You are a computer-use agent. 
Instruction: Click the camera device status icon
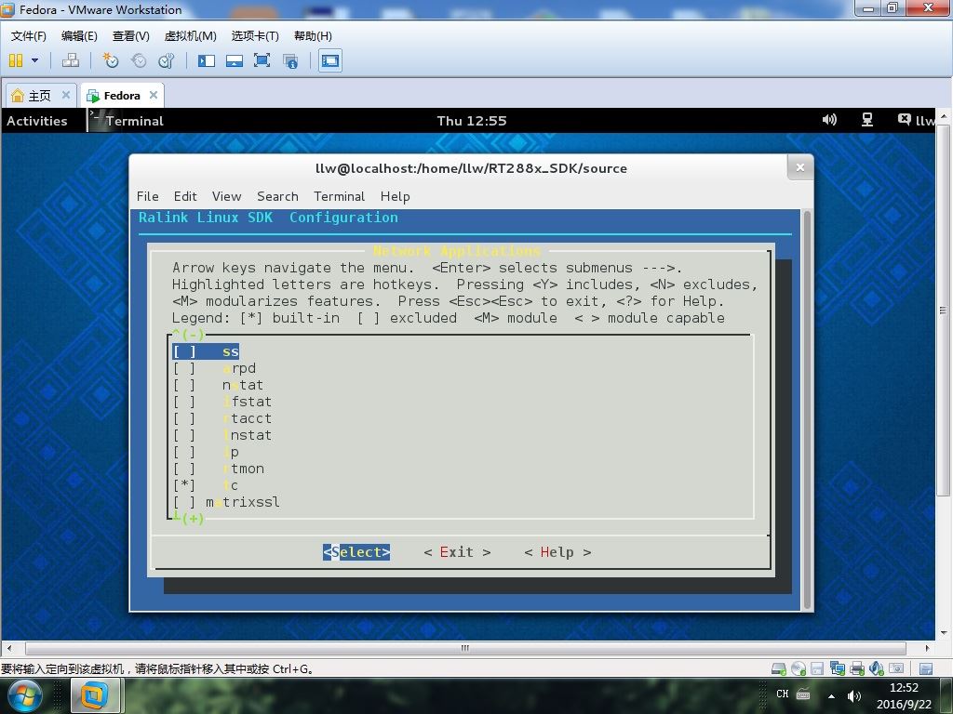click(896, 668)
